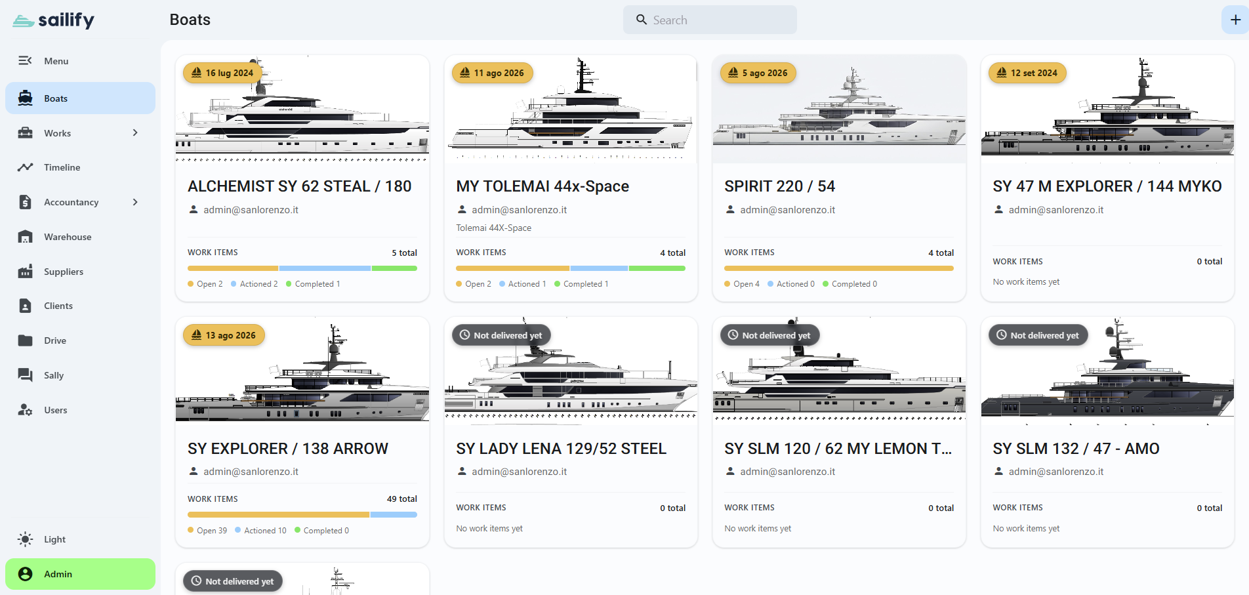Collapse the Menu hamburger icon
Viewport: 1249px width, 595px height.
(25, 60)
